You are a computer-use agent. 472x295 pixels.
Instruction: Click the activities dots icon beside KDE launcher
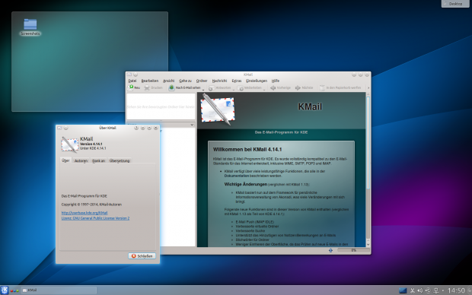[x=14, y=290]
